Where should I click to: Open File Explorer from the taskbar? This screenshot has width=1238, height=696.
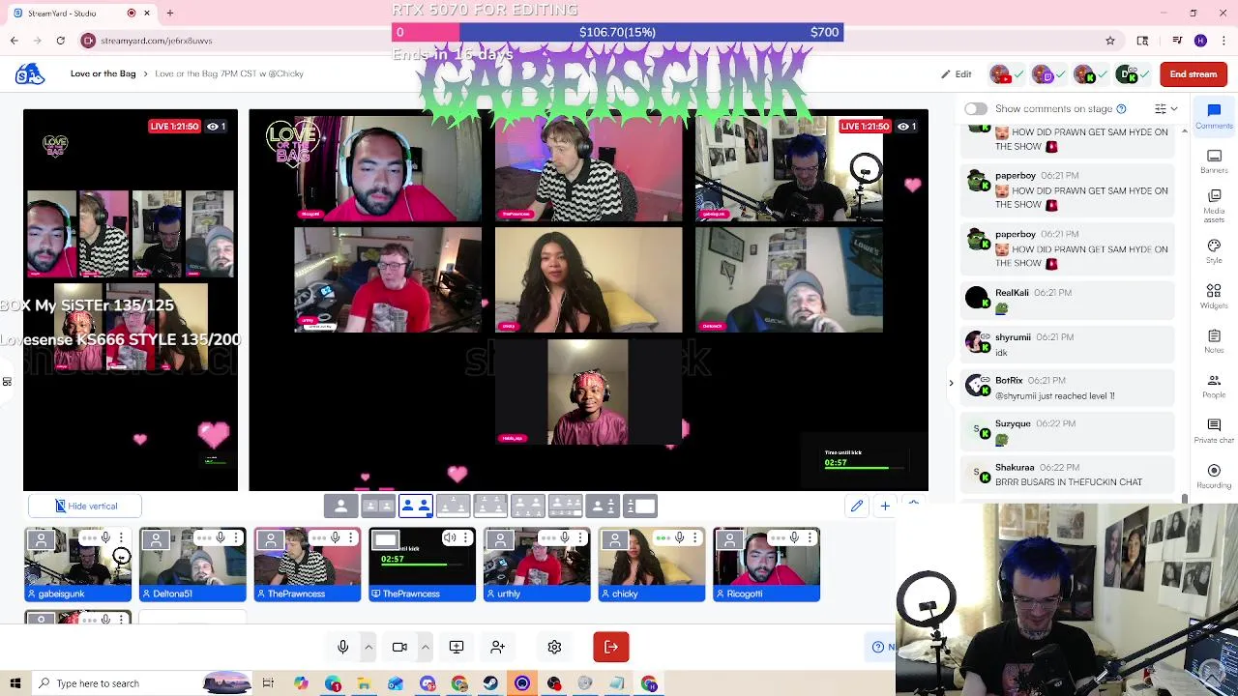pyautogui.click(x=364, y=683)
